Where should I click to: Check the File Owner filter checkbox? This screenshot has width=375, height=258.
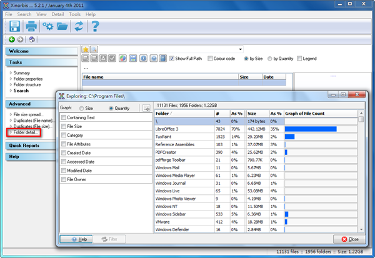pos(64,179)
